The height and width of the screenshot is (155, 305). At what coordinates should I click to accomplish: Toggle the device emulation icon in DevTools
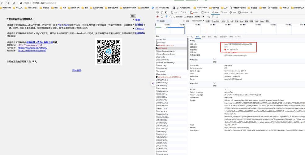[162, 12]
